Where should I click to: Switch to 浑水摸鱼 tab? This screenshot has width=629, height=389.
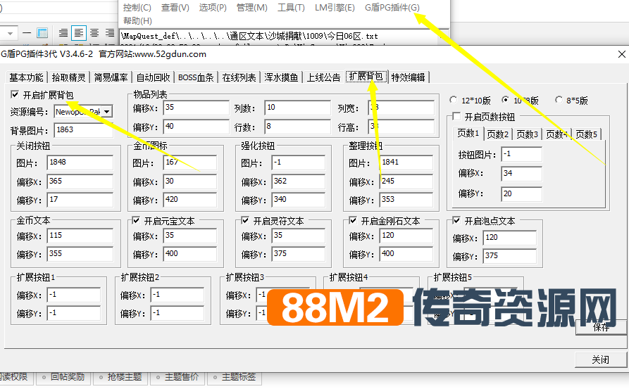pyautogui.click(x=281, y=77)
